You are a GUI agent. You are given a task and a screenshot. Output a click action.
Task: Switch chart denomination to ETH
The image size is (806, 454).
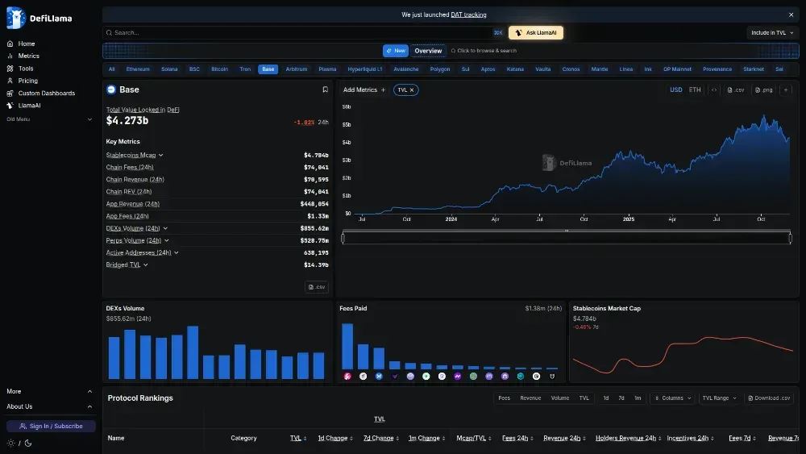(695, 90)
